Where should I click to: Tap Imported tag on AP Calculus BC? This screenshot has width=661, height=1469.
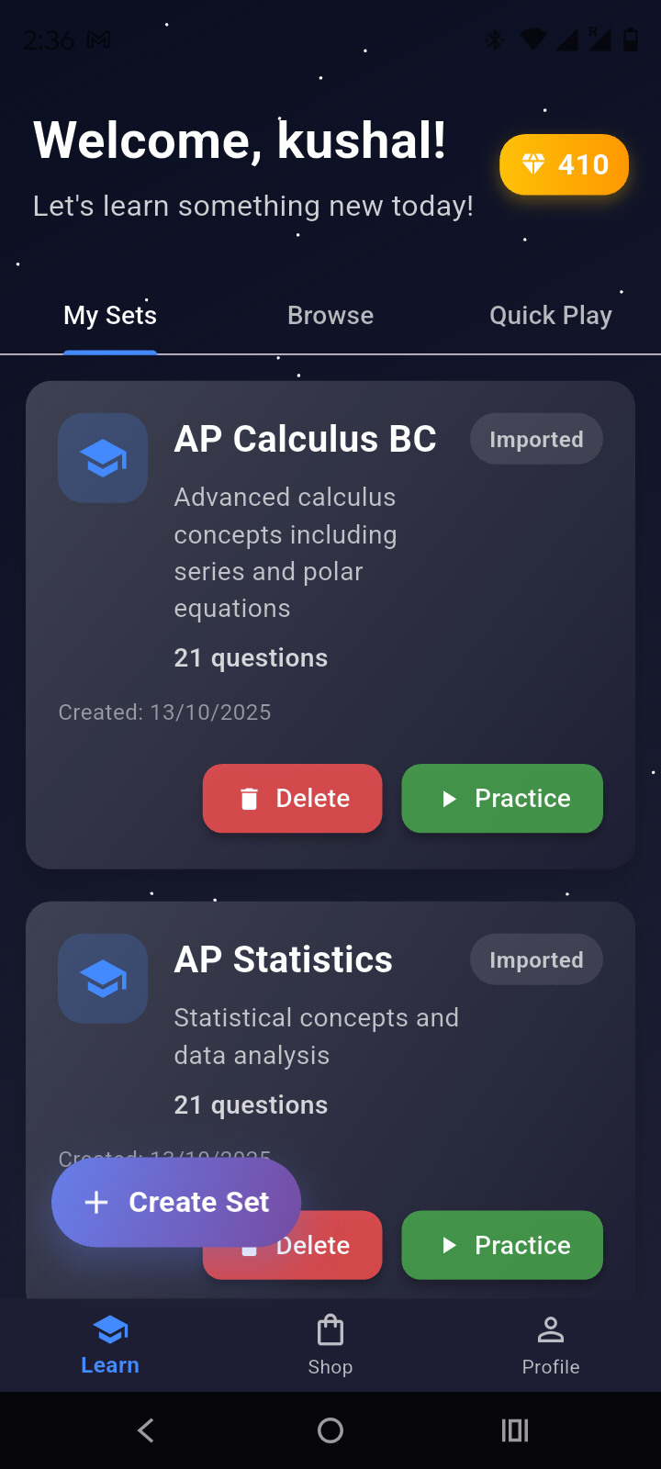tap(536, 439)
